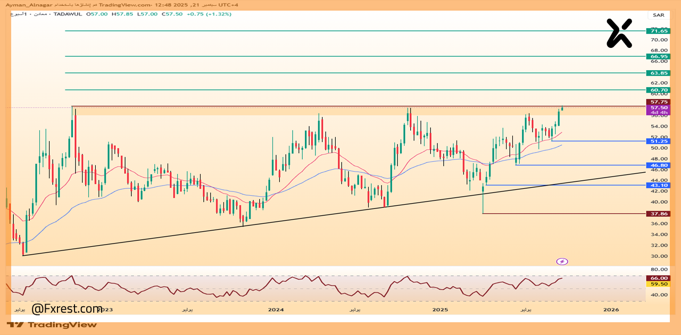
Task: Click the @Fxrest.com watermark text
Action: (x=67, y=308)
